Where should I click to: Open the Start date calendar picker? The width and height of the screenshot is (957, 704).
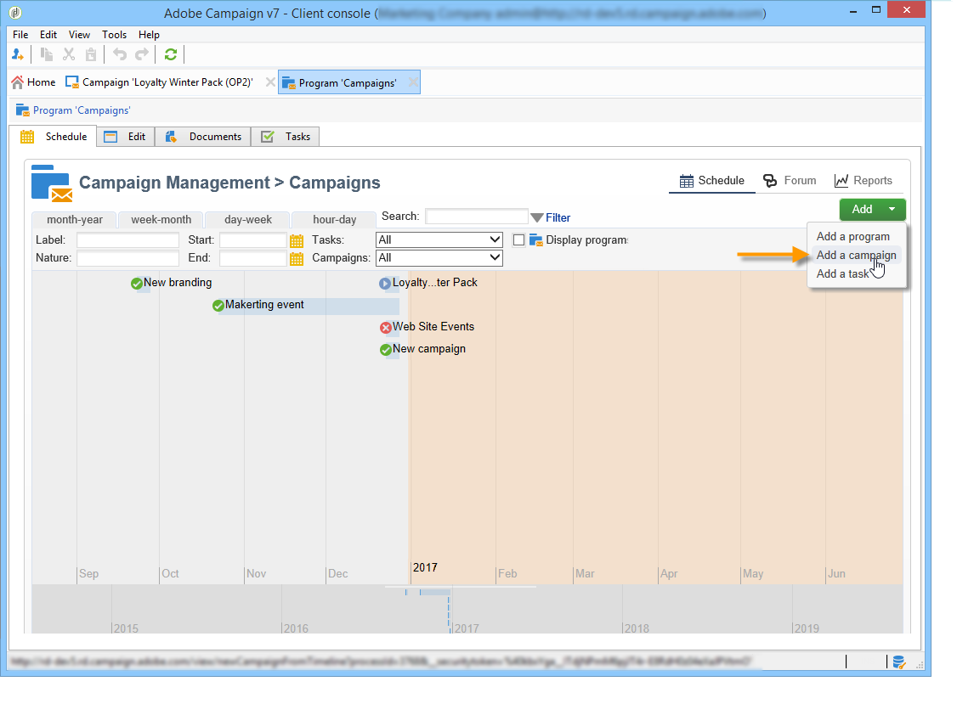pos(297,240)
